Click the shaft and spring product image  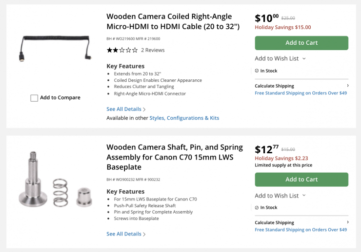tap(55, 180)
